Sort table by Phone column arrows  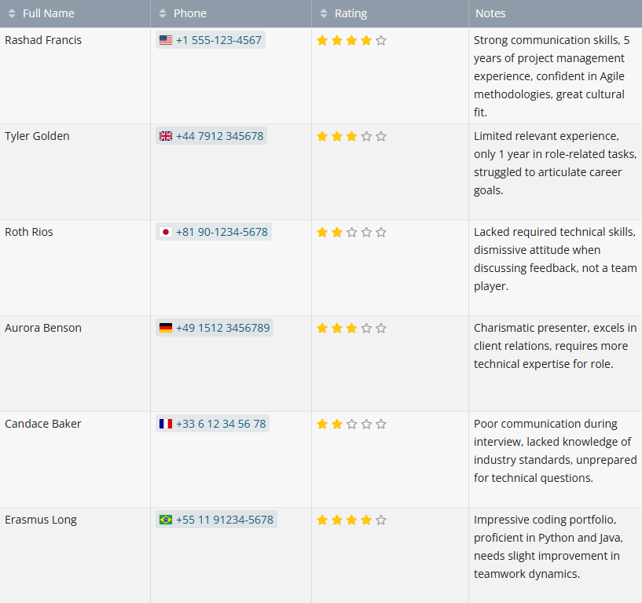(x=163, y=13)
